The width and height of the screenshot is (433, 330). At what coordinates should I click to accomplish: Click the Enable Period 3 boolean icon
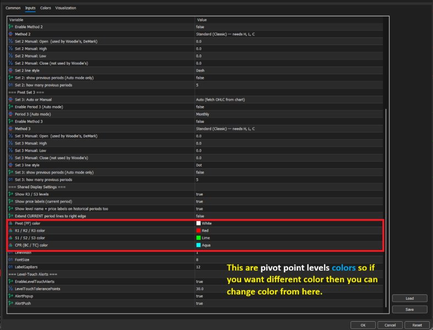[10, 107]
